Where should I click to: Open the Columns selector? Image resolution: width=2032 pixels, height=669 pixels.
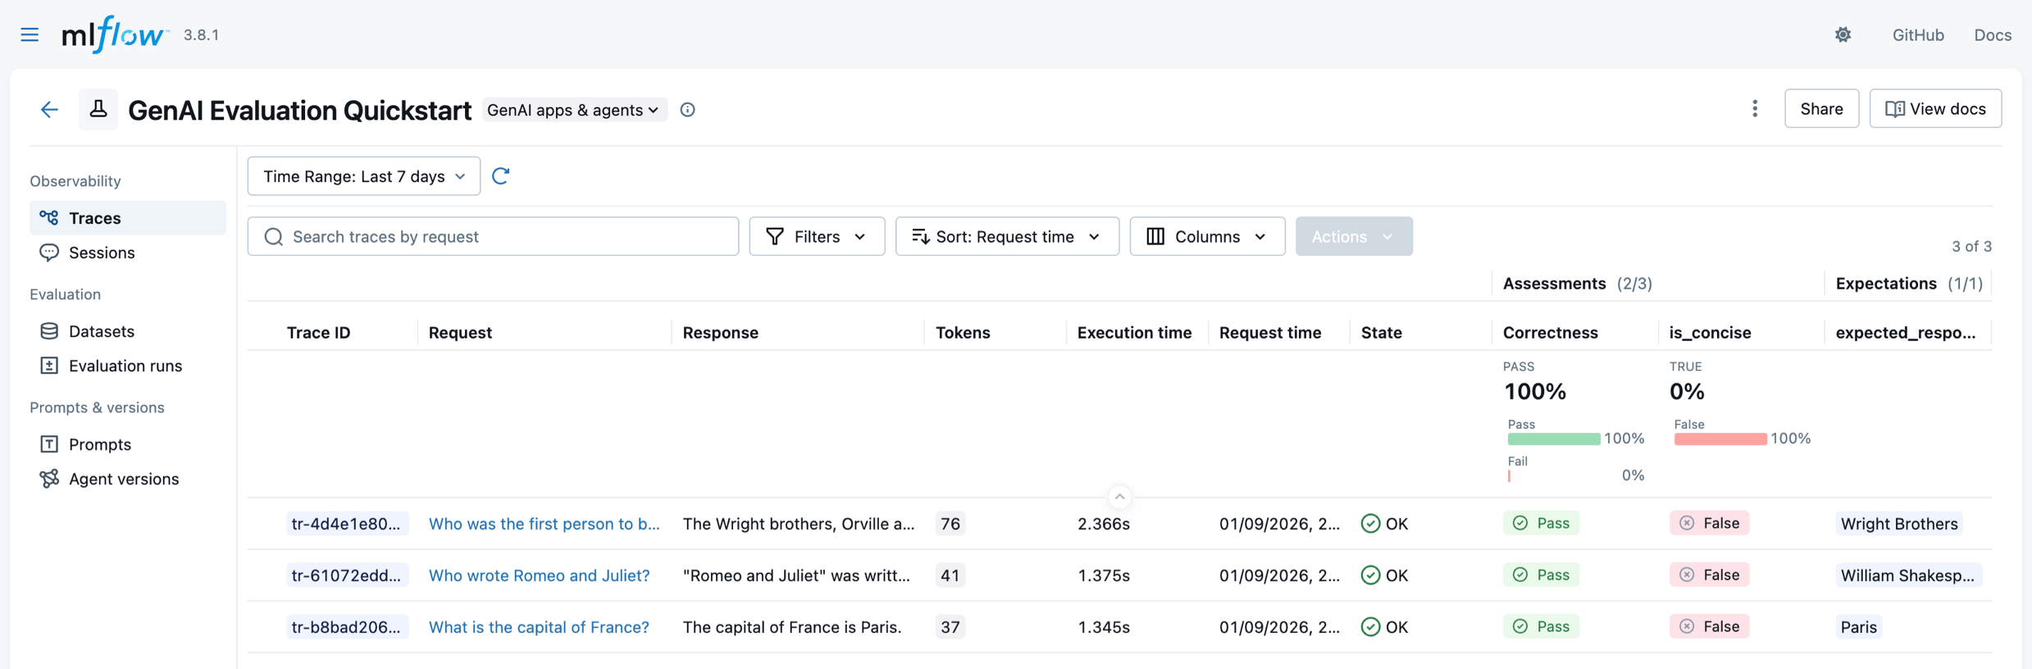pos(1206,236)
